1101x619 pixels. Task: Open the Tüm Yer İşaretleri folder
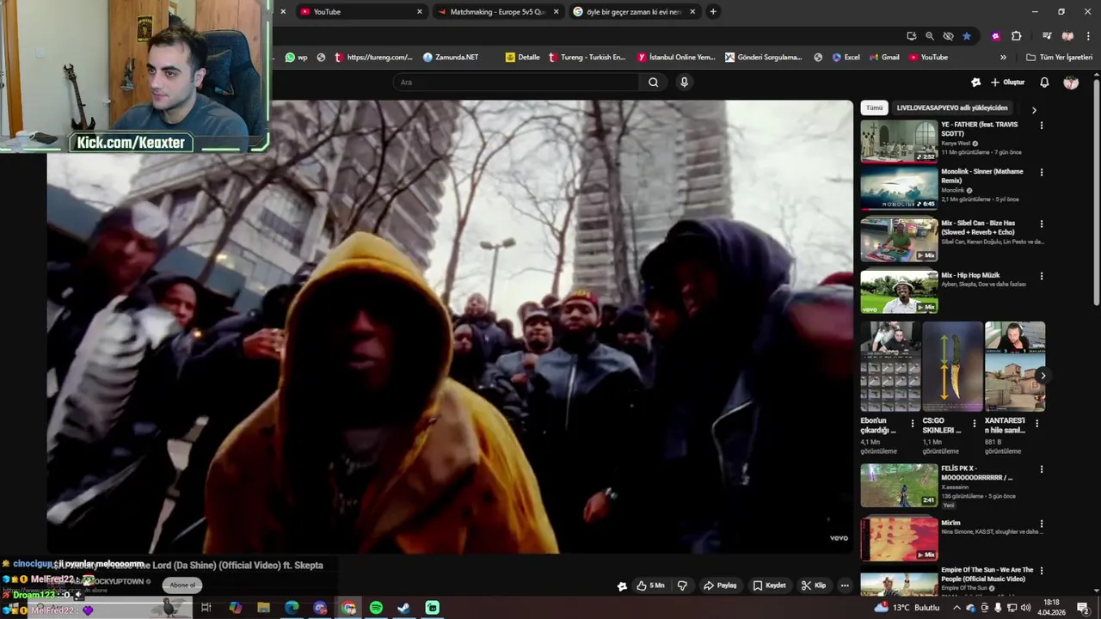click(1059, 58)
